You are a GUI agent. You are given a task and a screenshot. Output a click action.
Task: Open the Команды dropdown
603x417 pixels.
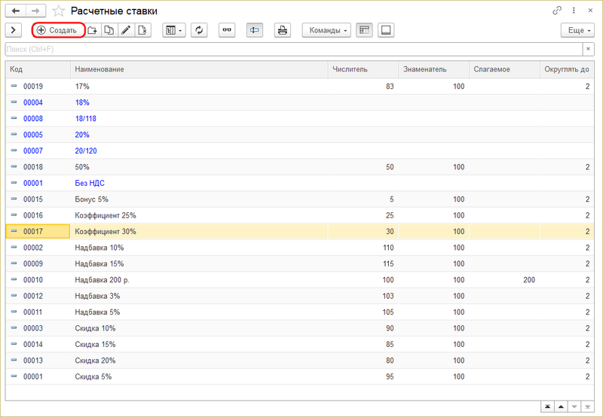coord(326,30)
